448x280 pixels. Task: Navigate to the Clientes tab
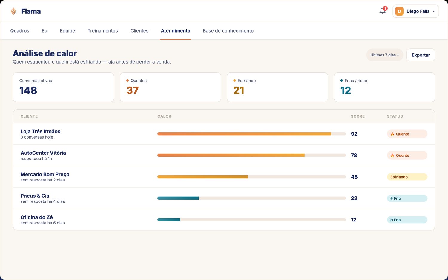point(139,31)
